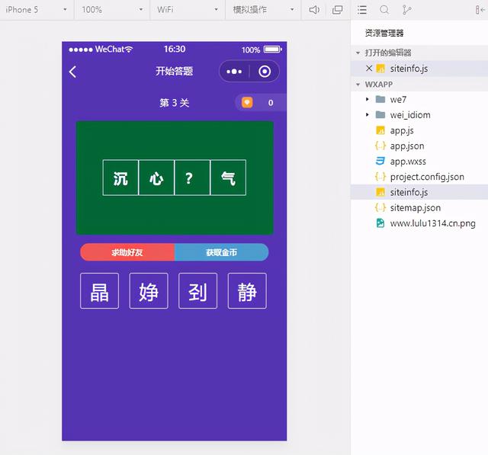
Task: Choose the answer character 婙
Action: point(149,291)
